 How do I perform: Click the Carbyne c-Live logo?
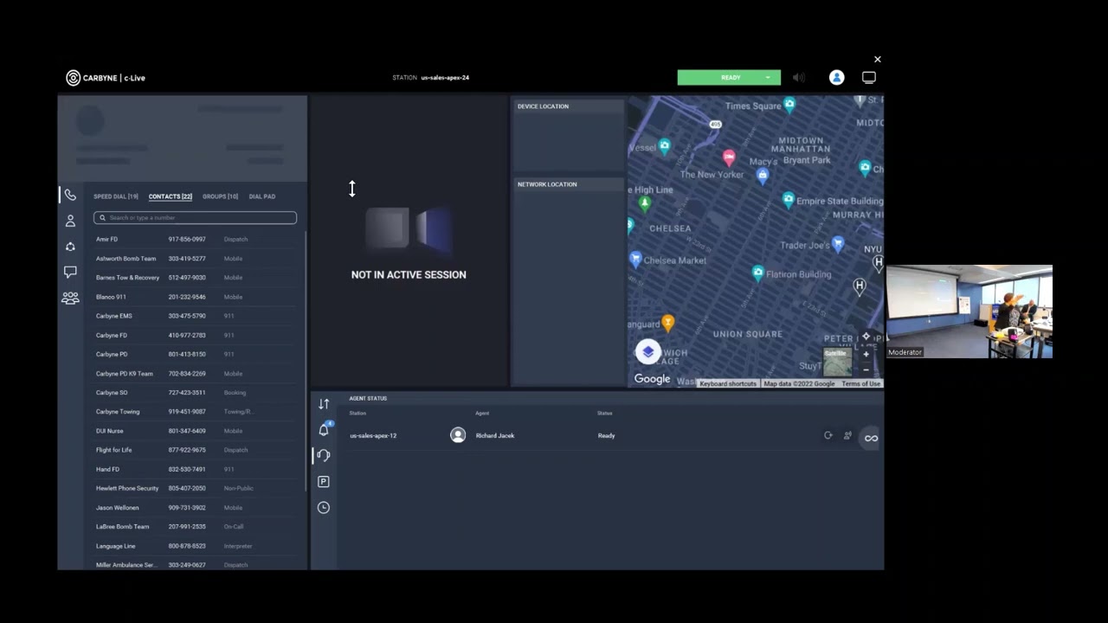[106, 78]
